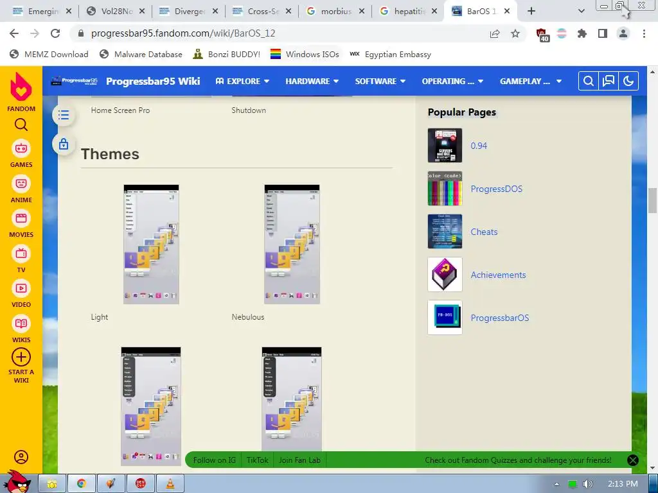Open the Chrome side panel icon
This screenshot has height=493, width=658.
[x=603, y=33]
